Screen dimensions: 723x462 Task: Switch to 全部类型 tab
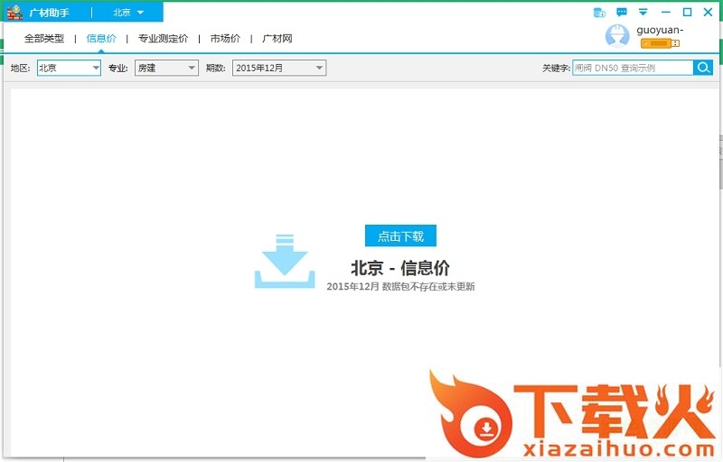[44, 38]
